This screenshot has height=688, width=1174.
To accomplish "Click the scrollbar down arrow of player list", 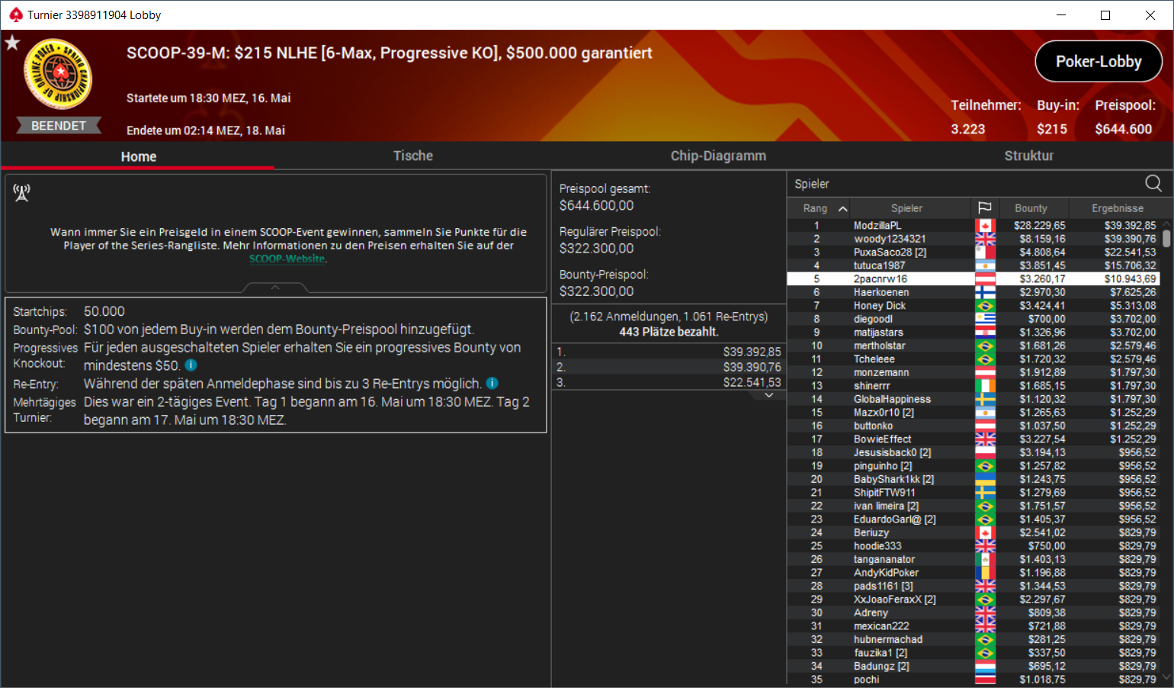I will pyautogui.click(x=1166, y=677).
